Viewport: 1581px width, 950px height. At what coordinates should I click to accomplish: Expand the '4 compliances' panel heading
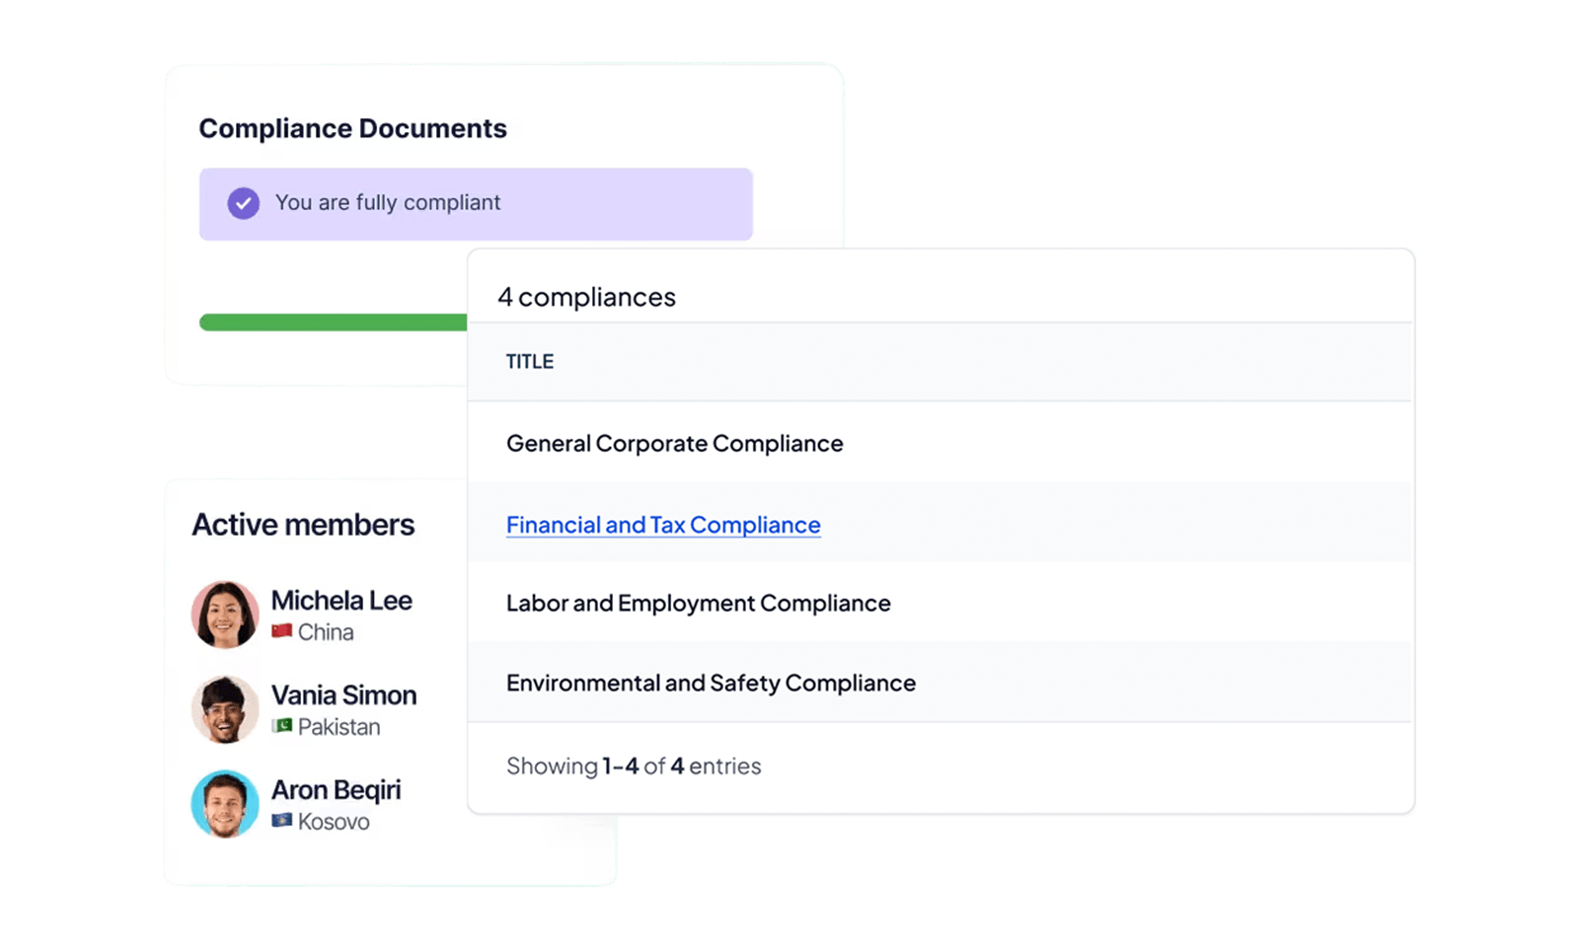(x=588, y=296)
